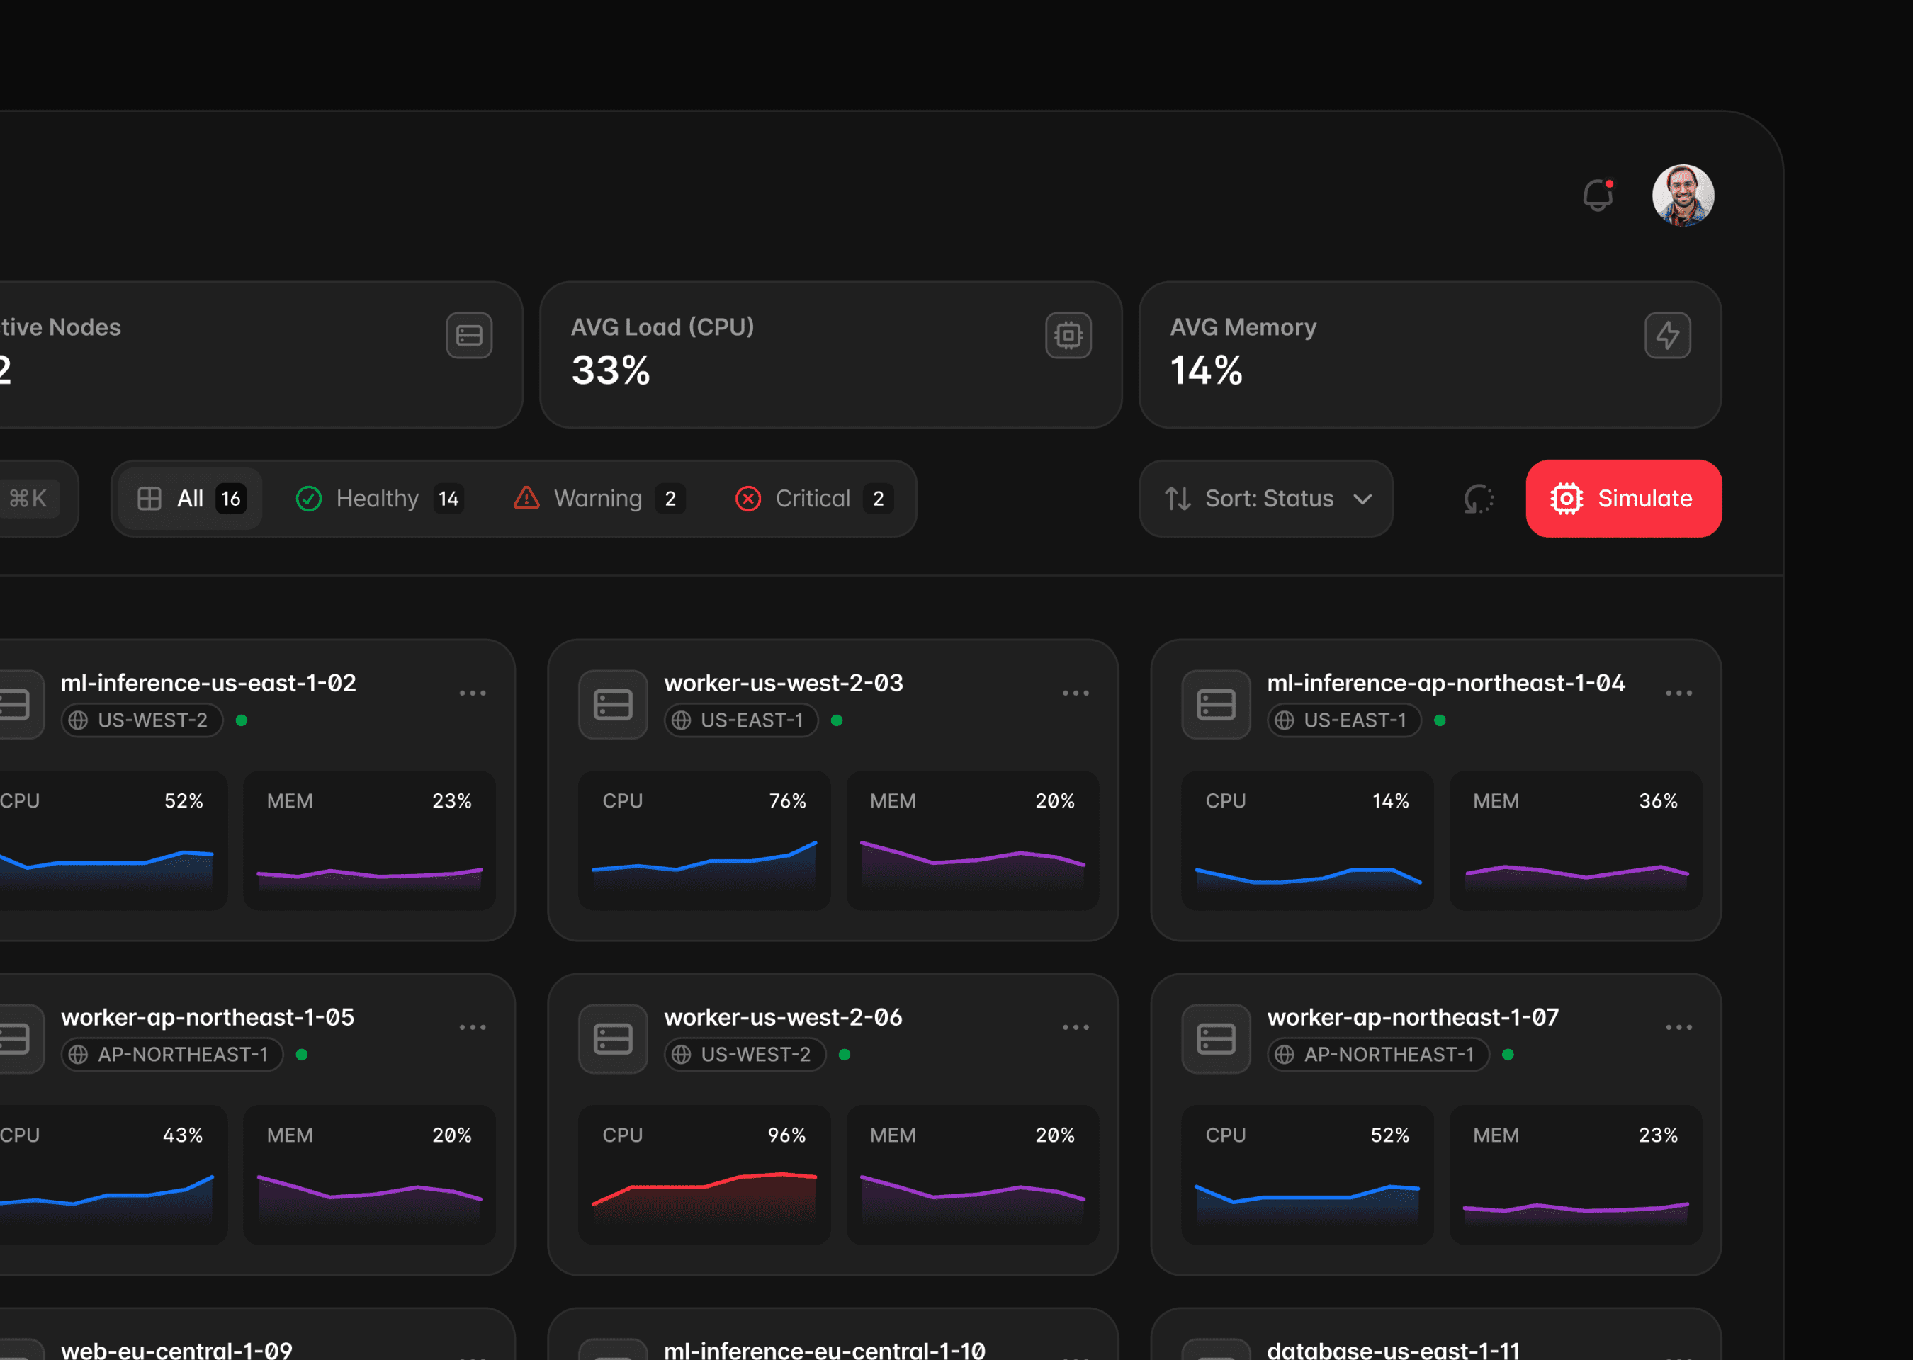Click server icon of ml-inference-ap-northeast-1-04
The height and width of the screenshot is (1360, 1913).
click(x=1215, y=704)
